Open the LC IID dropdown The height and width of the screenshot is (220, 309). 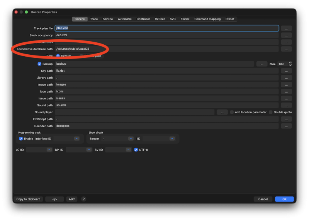point(39,149)
